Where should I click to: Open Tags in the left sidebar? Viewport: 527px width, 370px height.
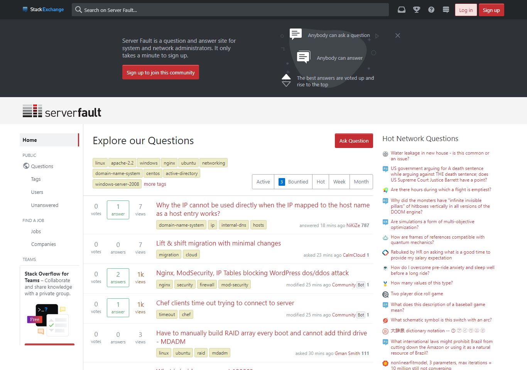pyautogui.click(x=36, y=179)
